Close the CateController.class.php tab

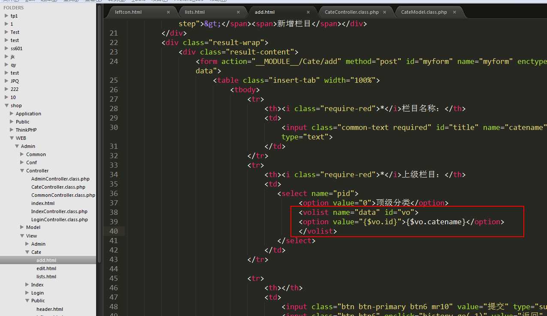point(384,12)
